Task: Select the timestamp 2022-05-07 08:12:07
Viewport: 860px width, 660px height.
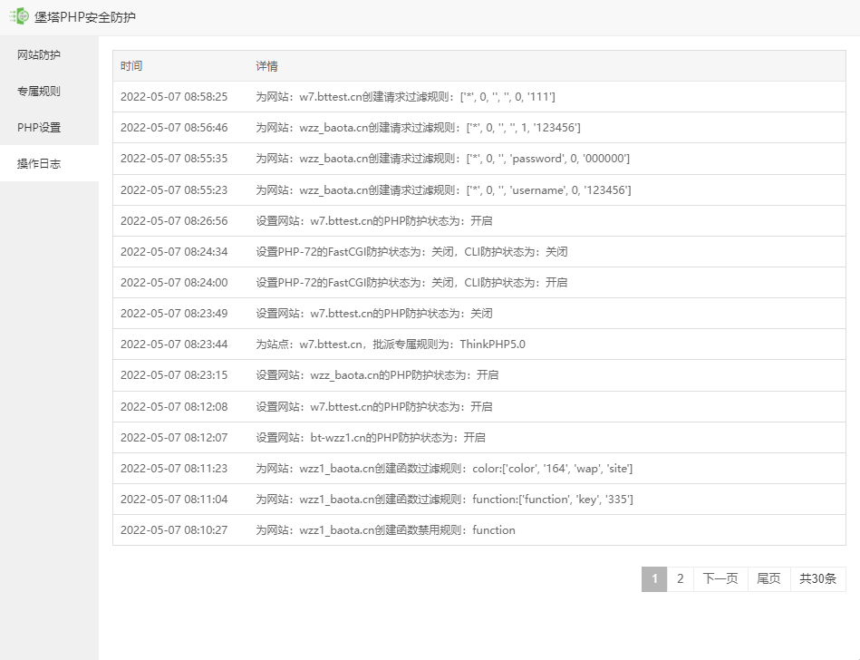Action: pyautogui.click(x=174, y=437)
